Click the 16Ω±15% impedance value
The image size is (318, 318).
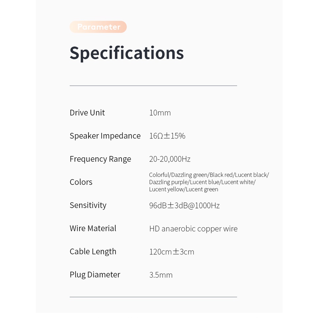[167, 136]
